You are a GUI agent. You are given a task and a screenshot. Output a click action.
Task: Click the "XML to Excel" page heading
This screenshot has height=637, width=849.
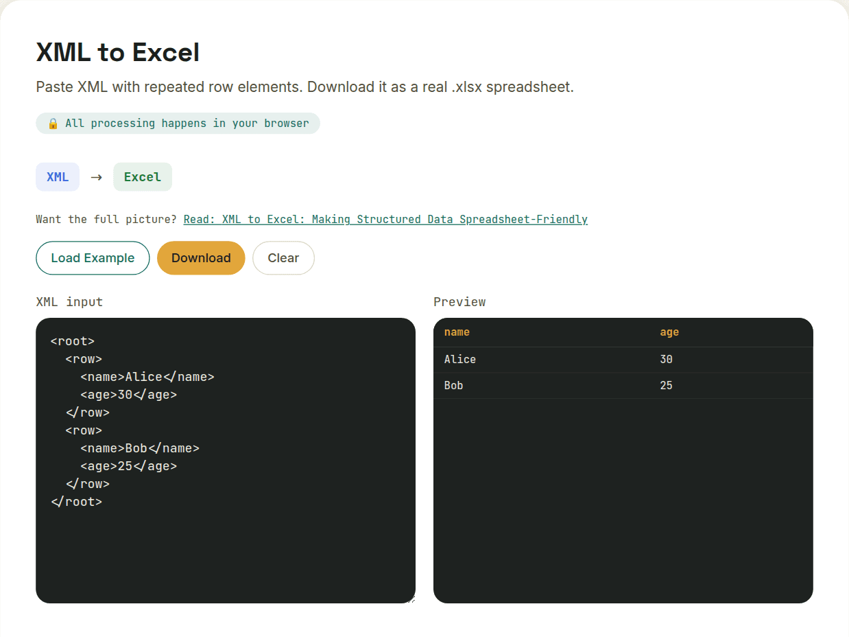click(118, 52)
